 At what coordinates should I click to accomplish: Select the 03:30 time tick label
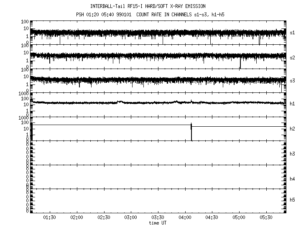[158, 218]
